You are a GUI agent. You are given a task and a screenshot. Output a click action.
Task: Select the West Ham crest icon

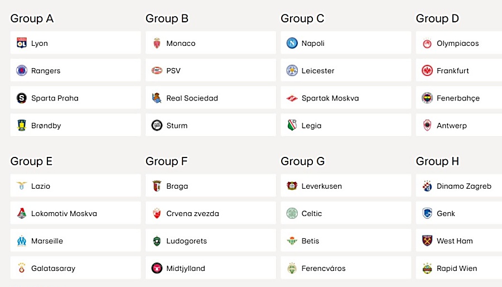(427, 241)
